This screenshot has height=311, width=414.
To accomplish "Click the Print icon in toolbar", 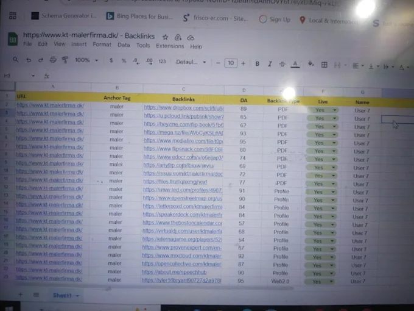I will (53, 60).
